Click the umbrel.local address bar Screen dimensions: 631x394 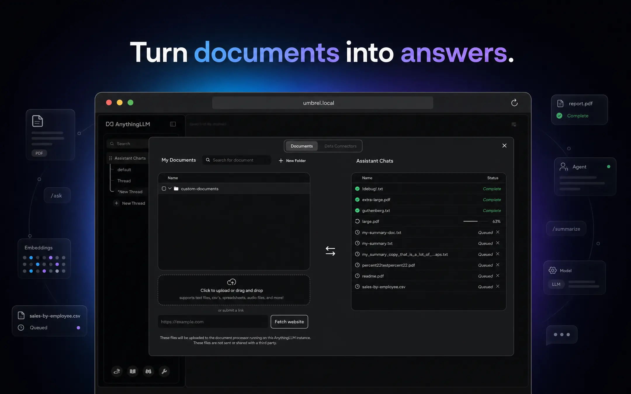coord(323,103)
